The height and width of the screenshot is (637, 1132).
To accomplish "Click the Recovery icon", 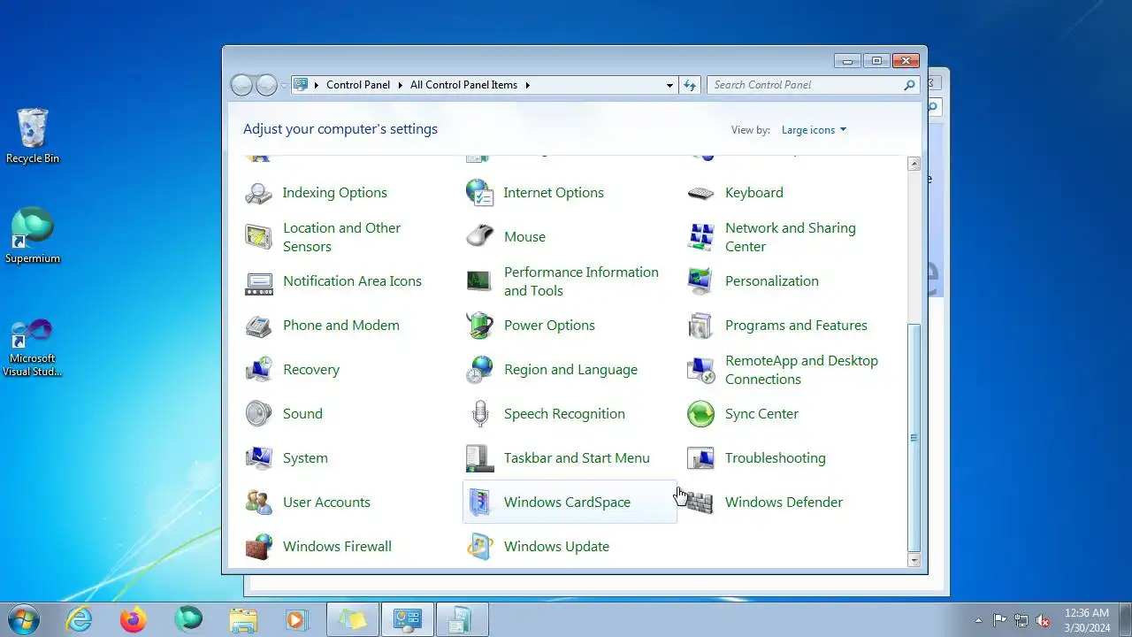I will pyautogui.click(x=259, y=370).
